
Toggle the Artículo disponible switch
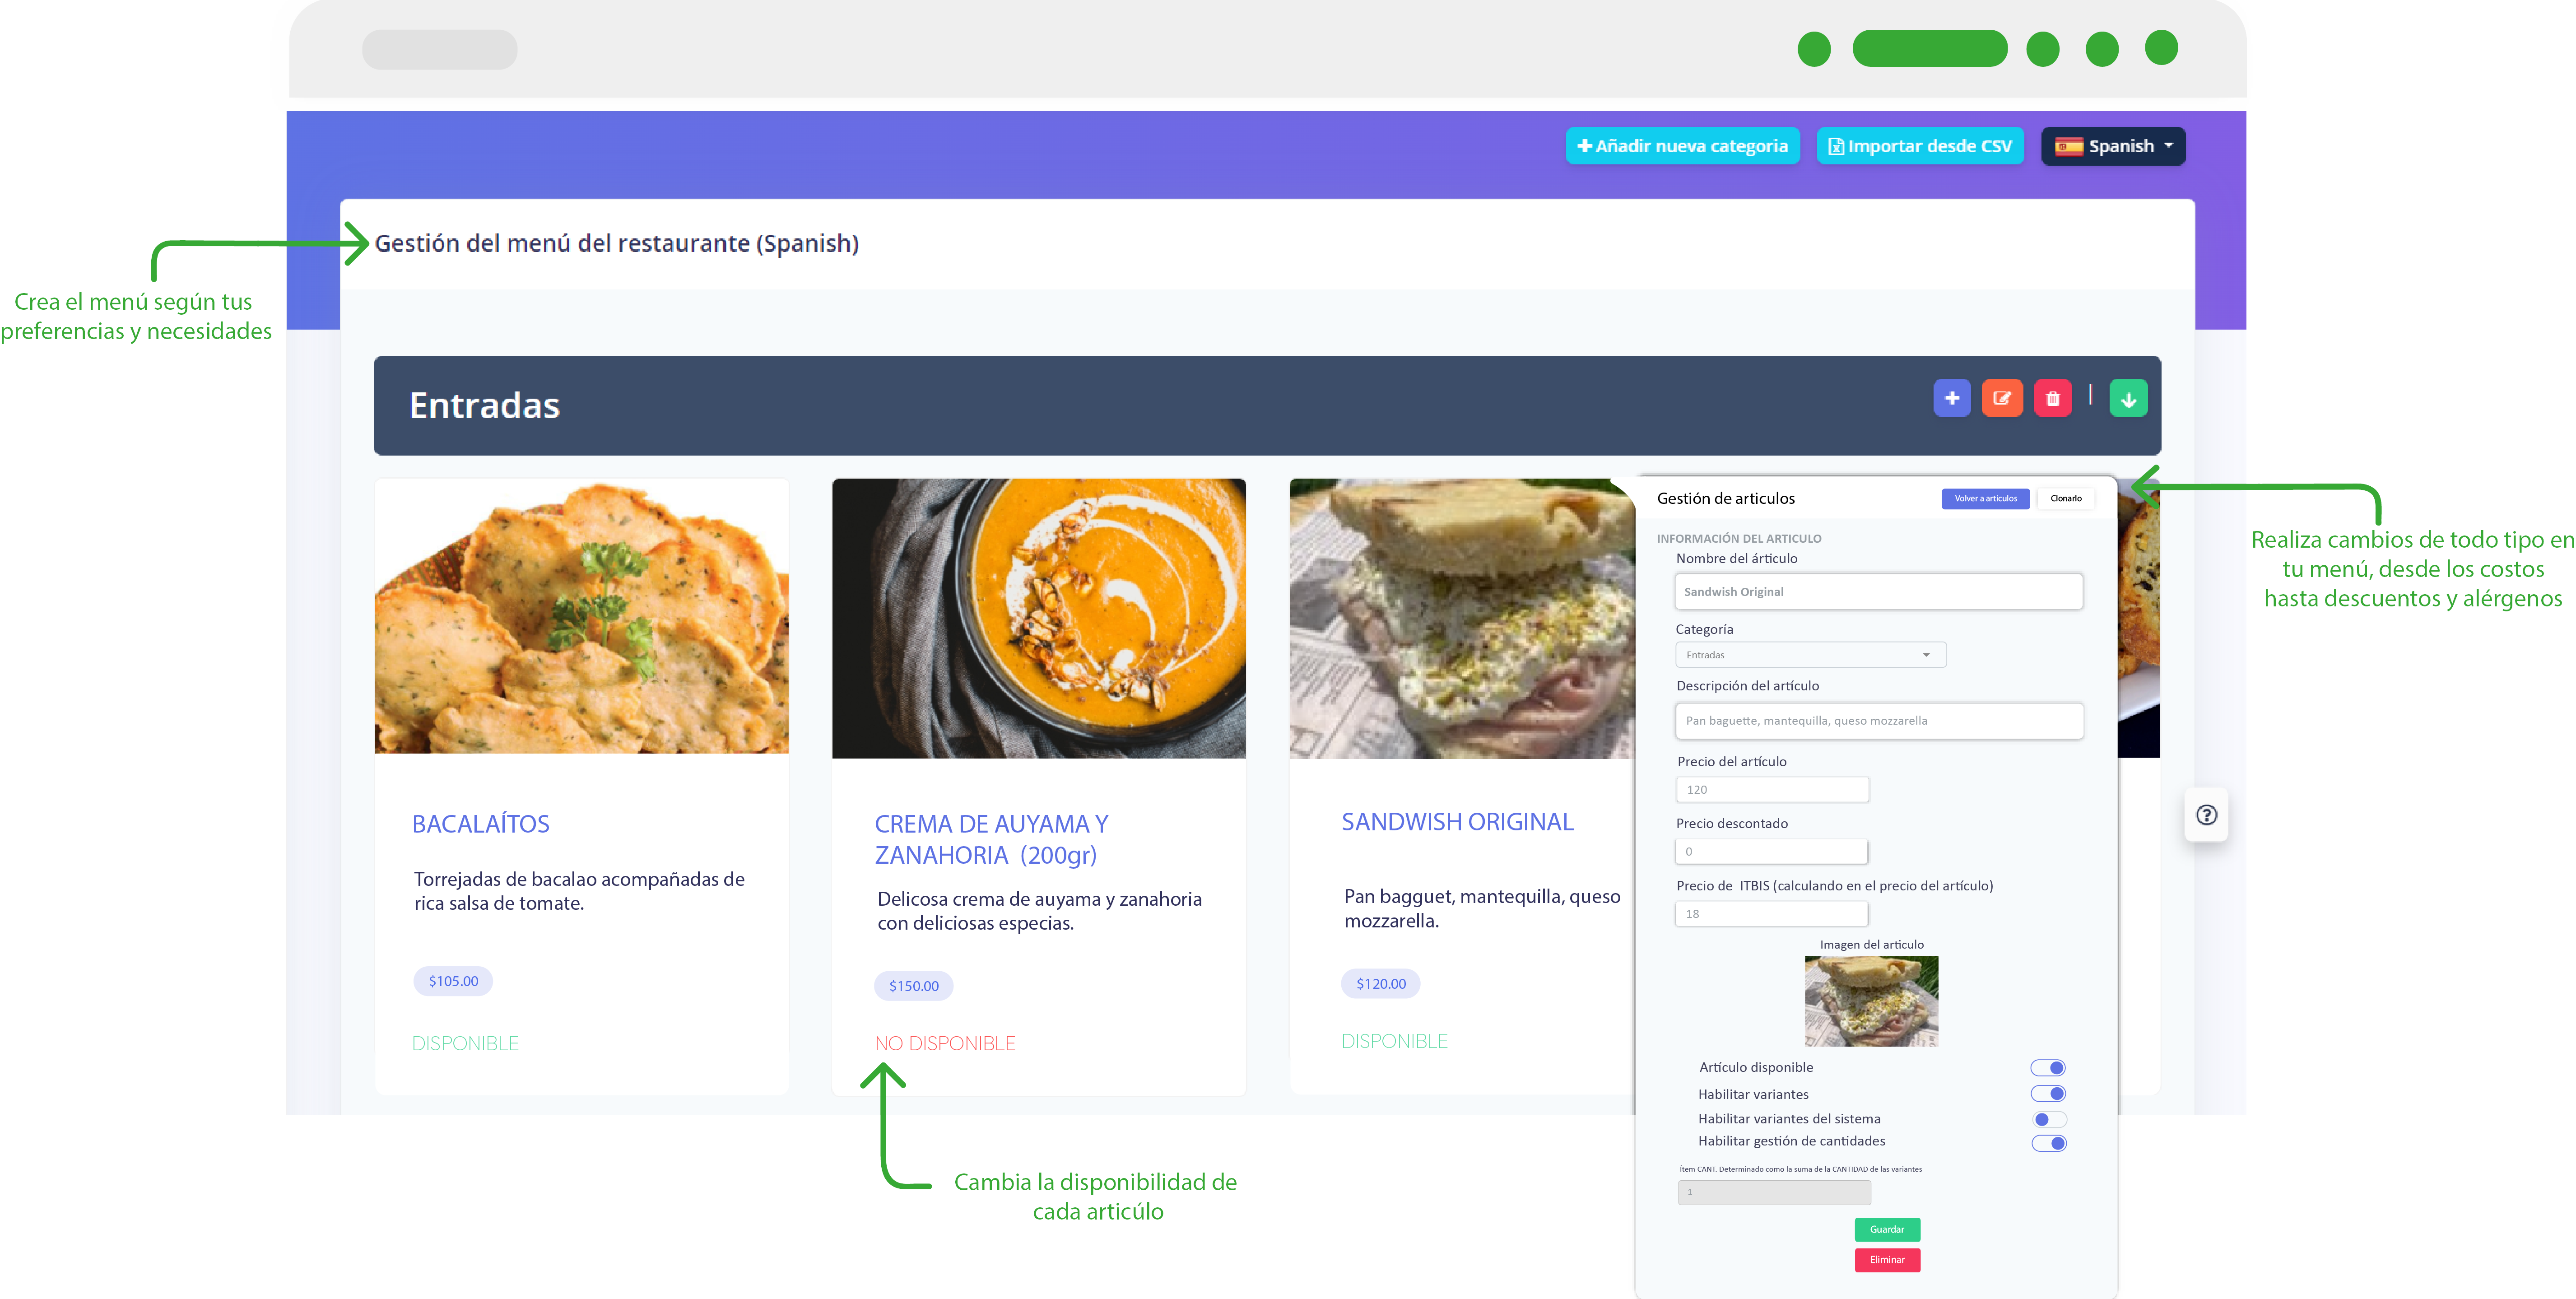coord(2048,1068)
